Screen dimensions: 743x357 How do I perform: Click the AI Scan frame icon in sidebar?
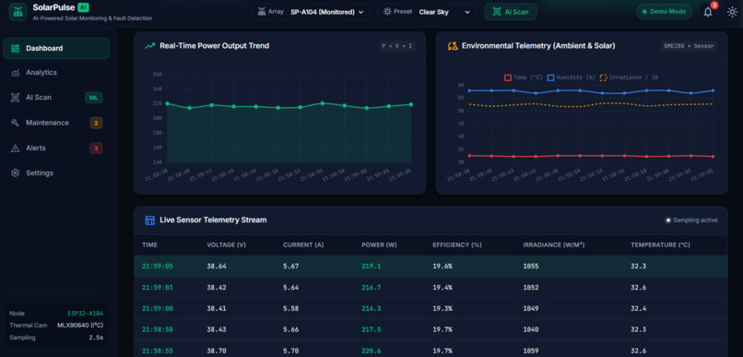pos(15,98)
